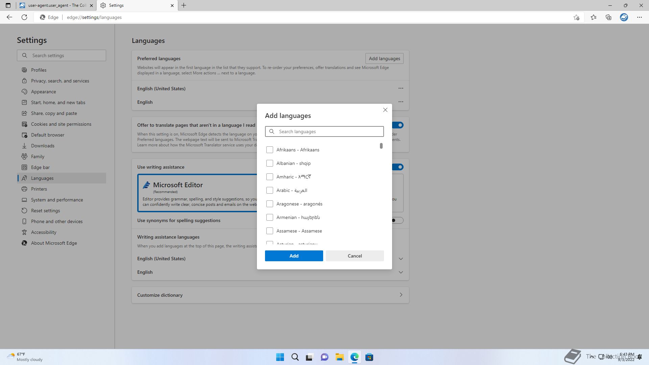The width and height of the screenshot is (649, 365).
Task: Open the Family settings section
Action: (x=62, y=156)
